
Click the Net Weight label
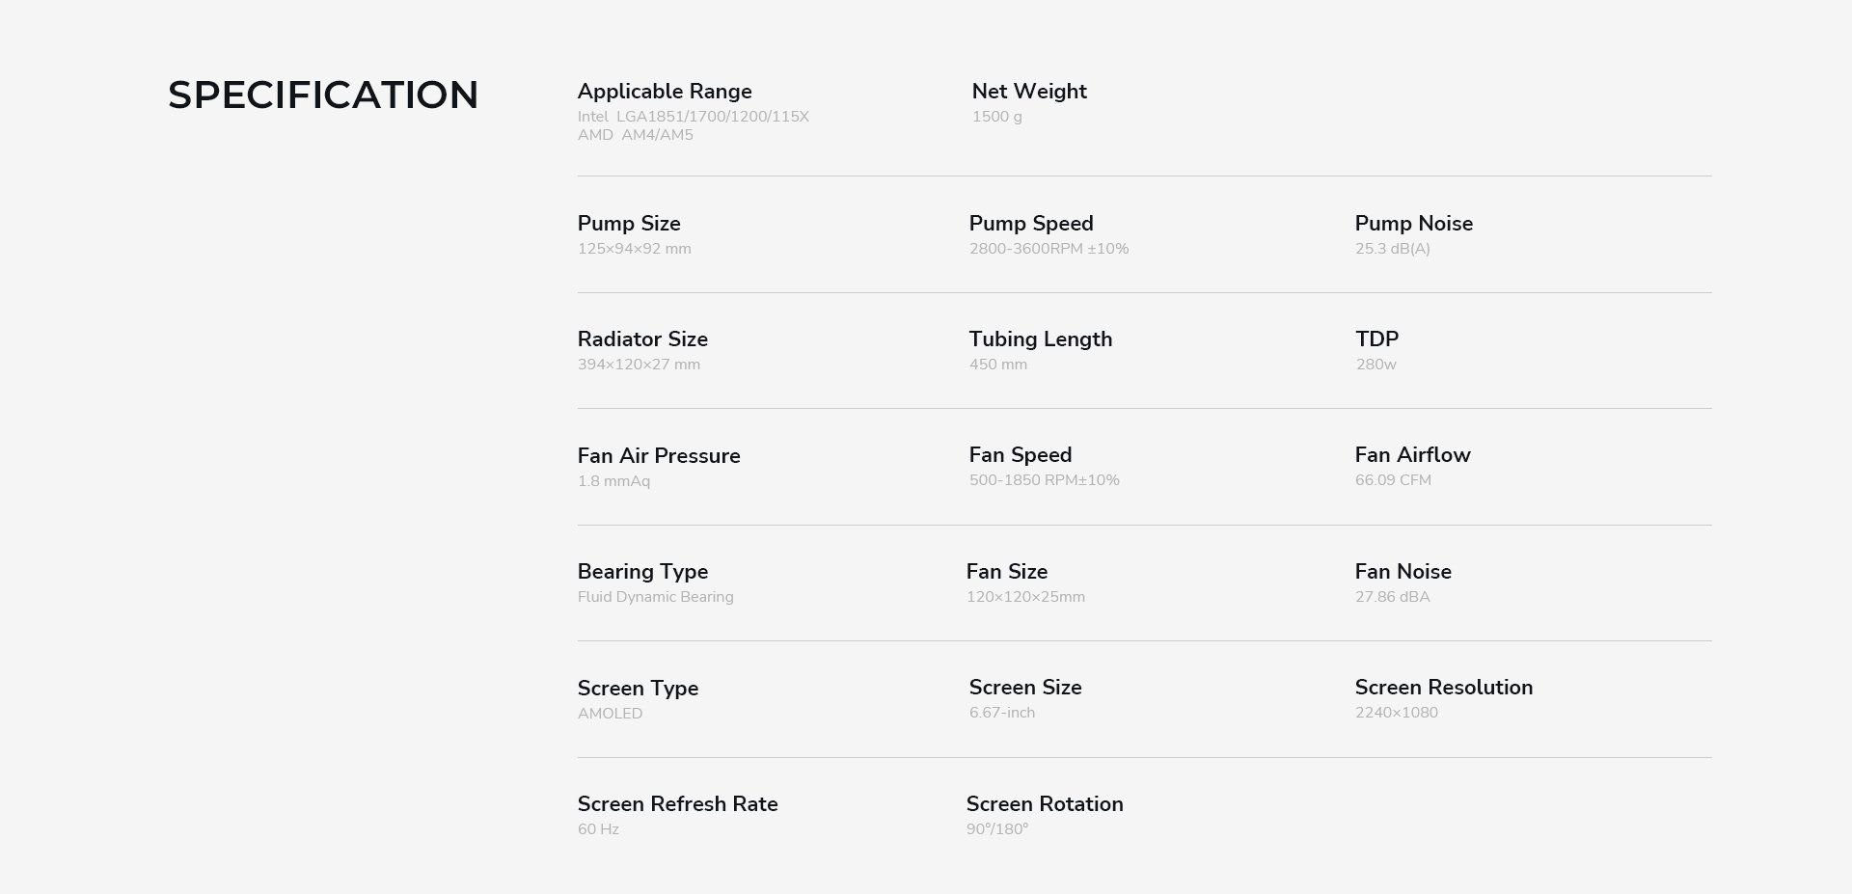pos(1029,92)
